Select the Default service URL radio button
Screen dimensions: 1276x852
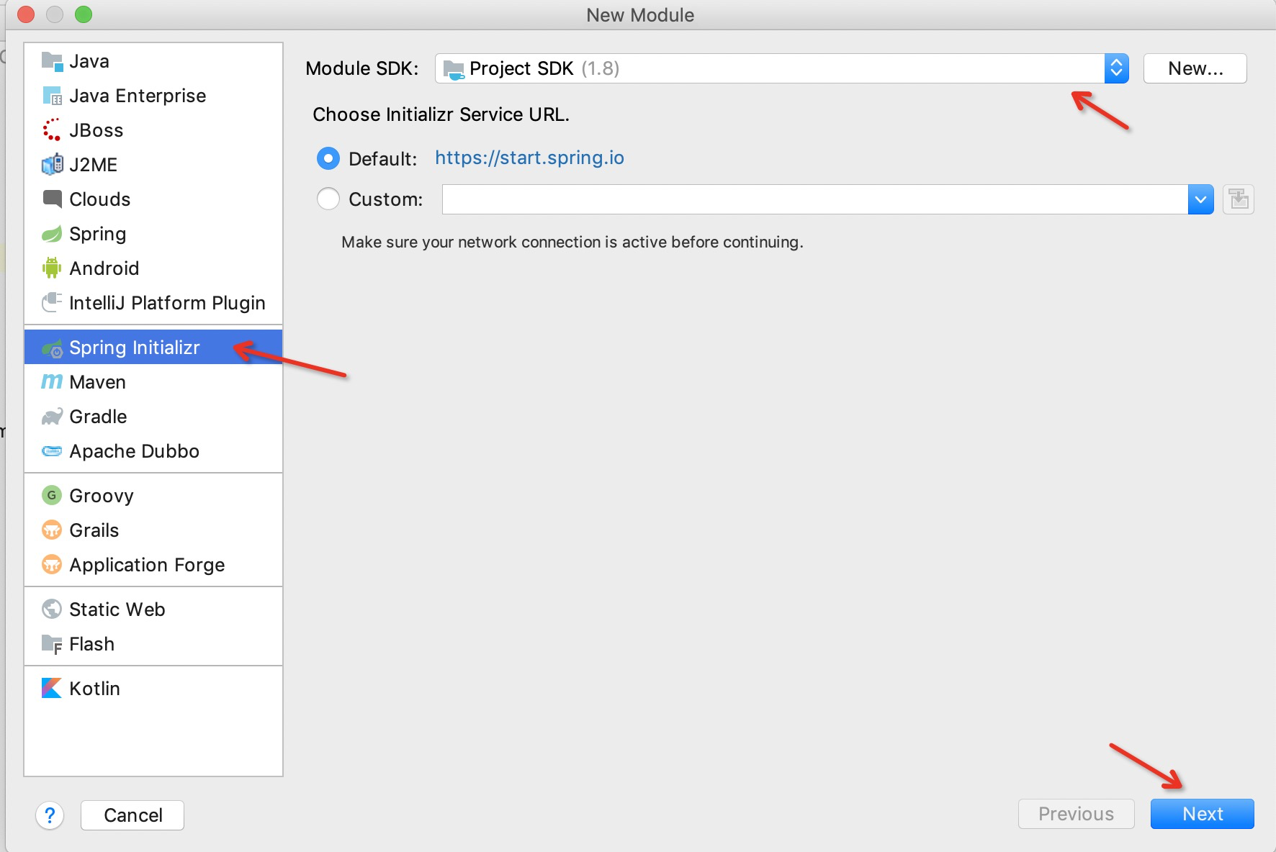328,158
